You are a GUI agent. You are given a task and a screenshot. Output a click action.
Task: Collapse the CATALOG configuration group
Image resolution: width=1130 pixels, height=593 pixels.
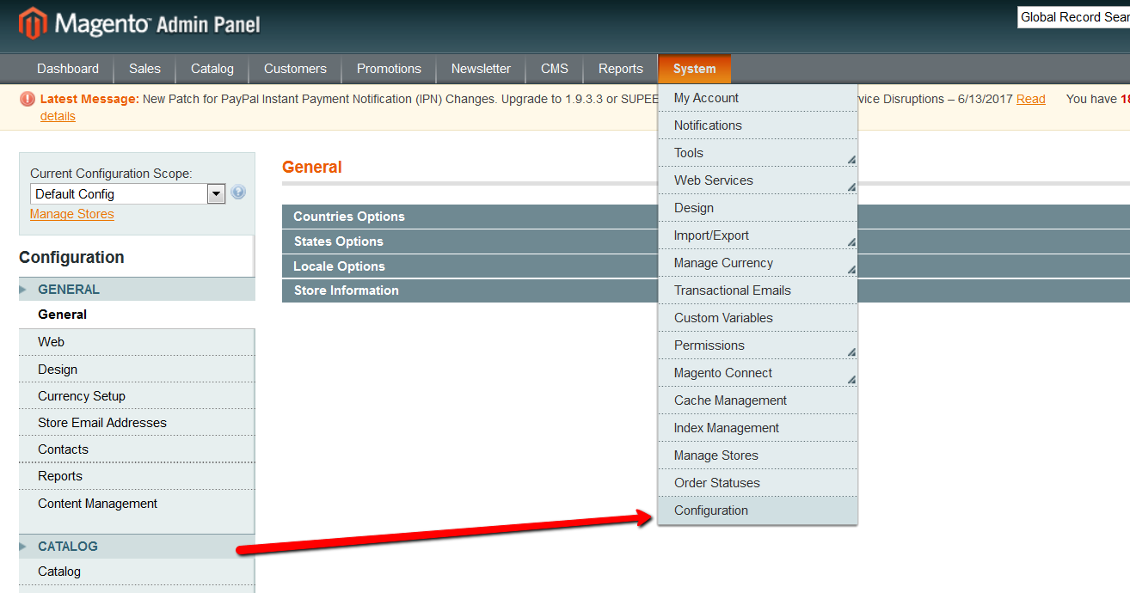(137, 547)
